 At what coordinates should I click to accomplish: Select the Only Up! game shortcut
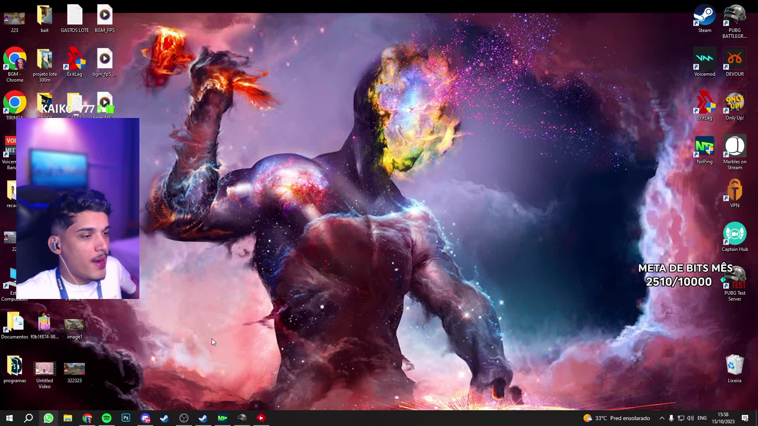[x=735, y=106]
